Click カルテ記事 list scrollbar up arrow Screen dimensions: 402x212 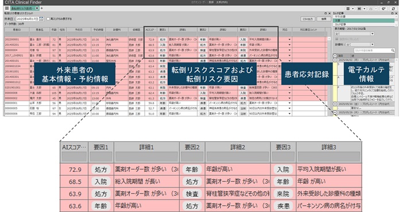(x=396, y=17)
